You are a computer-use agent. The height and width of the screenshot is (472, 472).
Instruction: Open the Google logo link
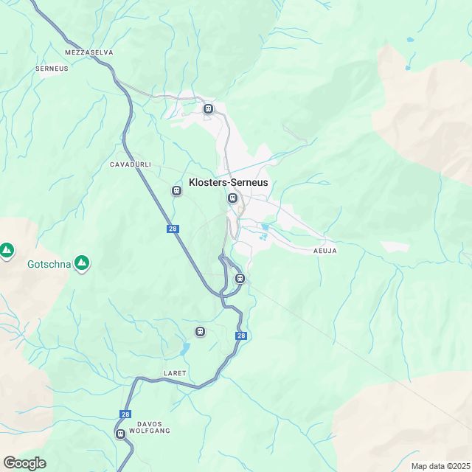coord(24,463)
